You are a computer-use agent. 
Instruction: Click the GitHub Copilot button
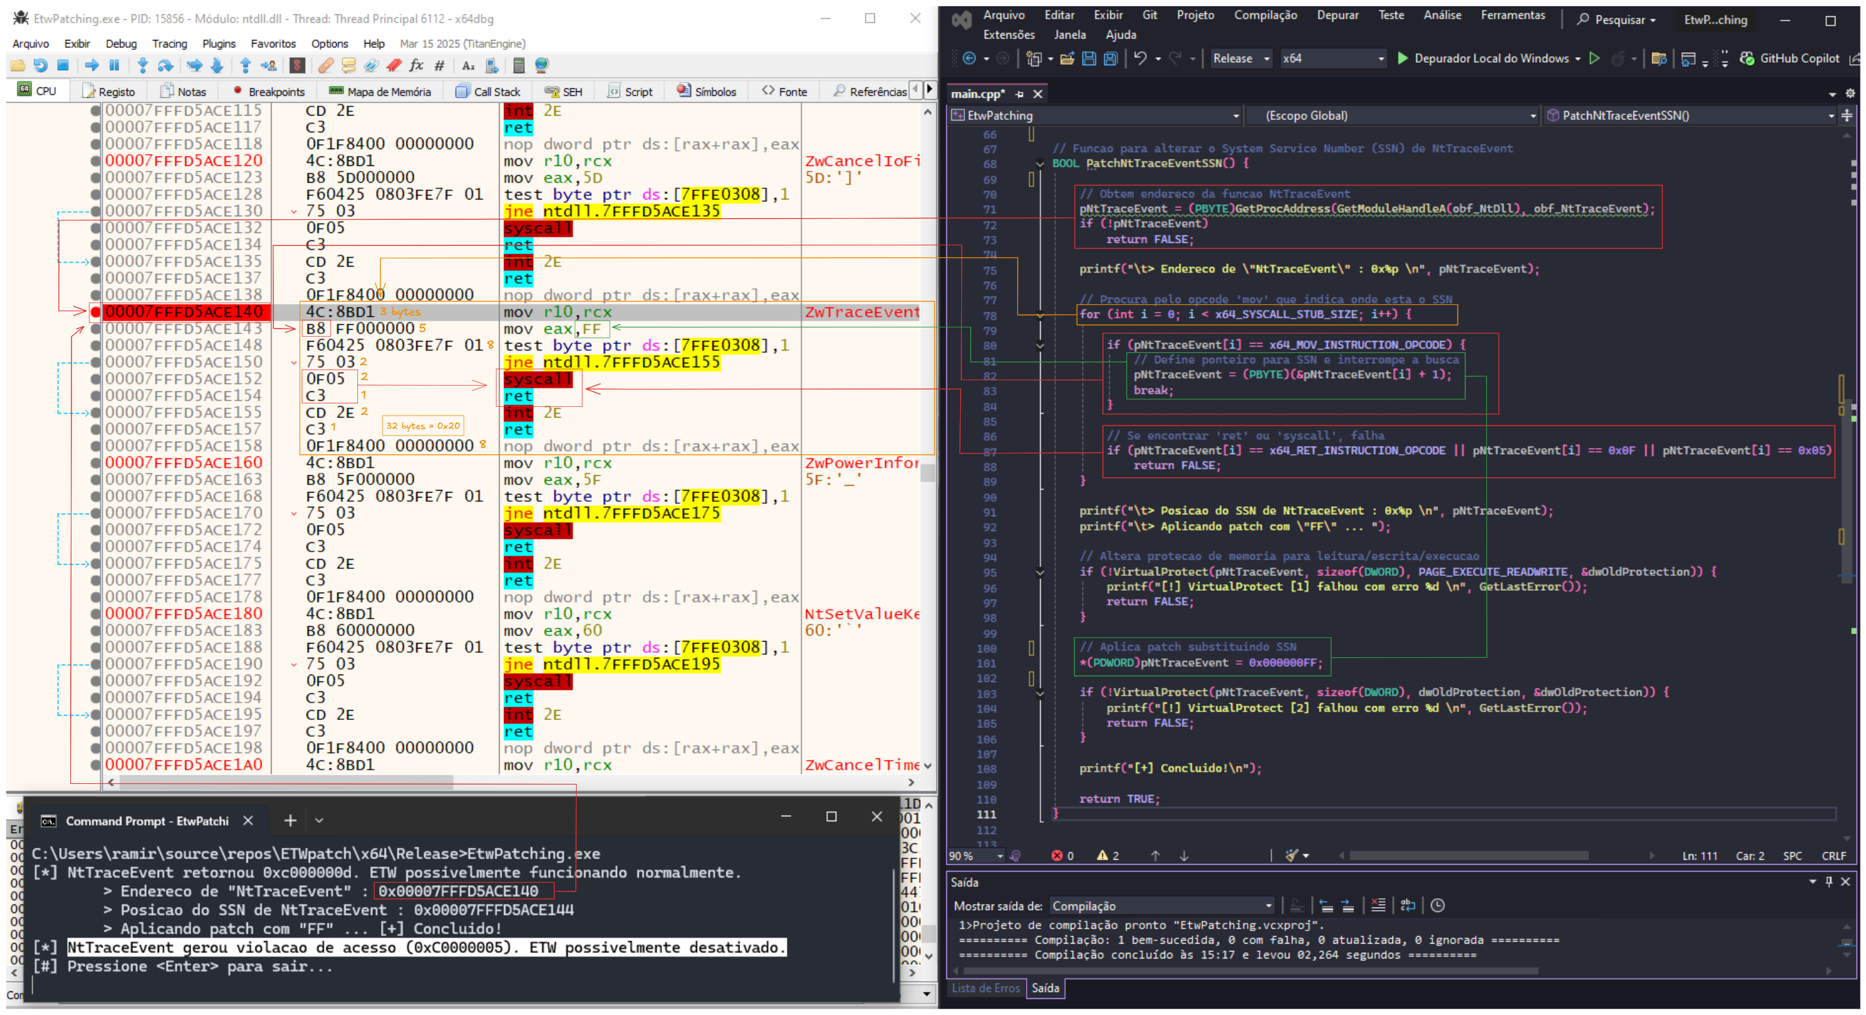click(x=1789, y=58)
